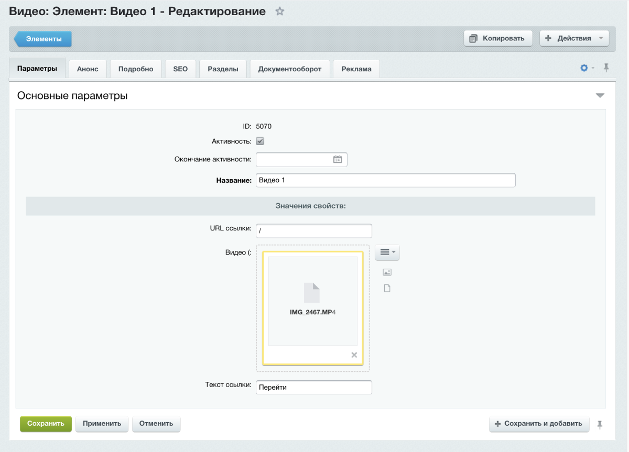The width and height of the screenshot is (629, 452).
Task: Collapse the Основные параметры section
Action: point(600,96)
